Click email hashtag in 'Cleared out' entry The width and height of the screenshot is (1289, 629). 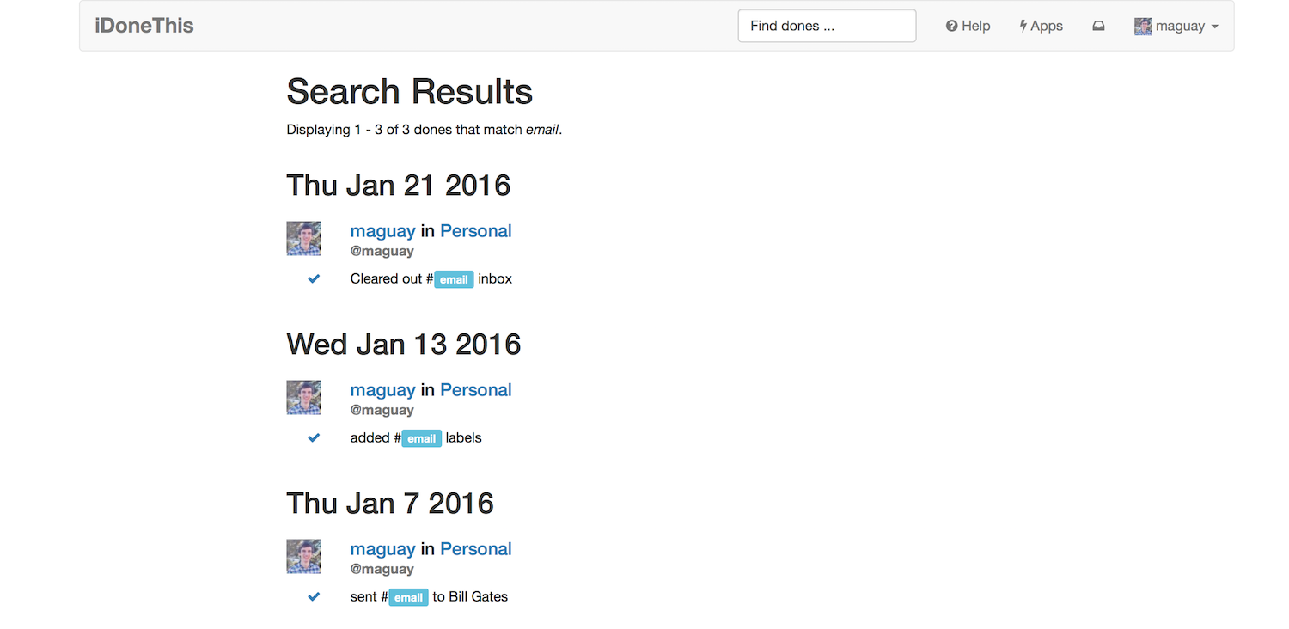(454, 279)
